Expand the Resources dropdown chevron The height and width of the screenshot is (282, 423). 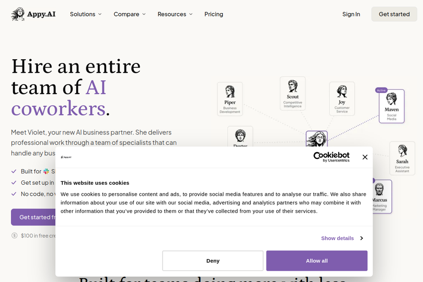click(191, 14)
